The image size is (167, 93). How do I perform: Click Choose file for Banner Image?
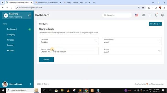[45, 52]
